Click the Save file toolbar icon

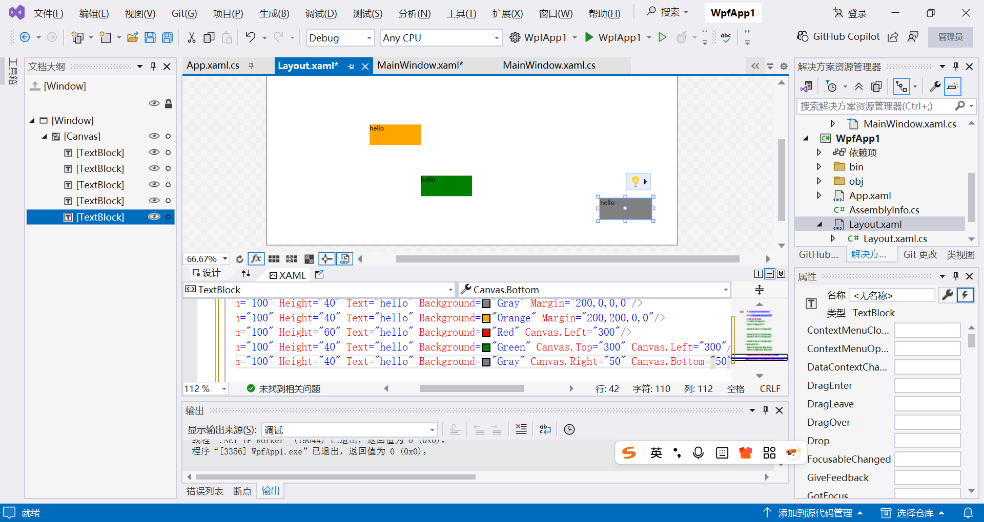(x=150, y=37)
